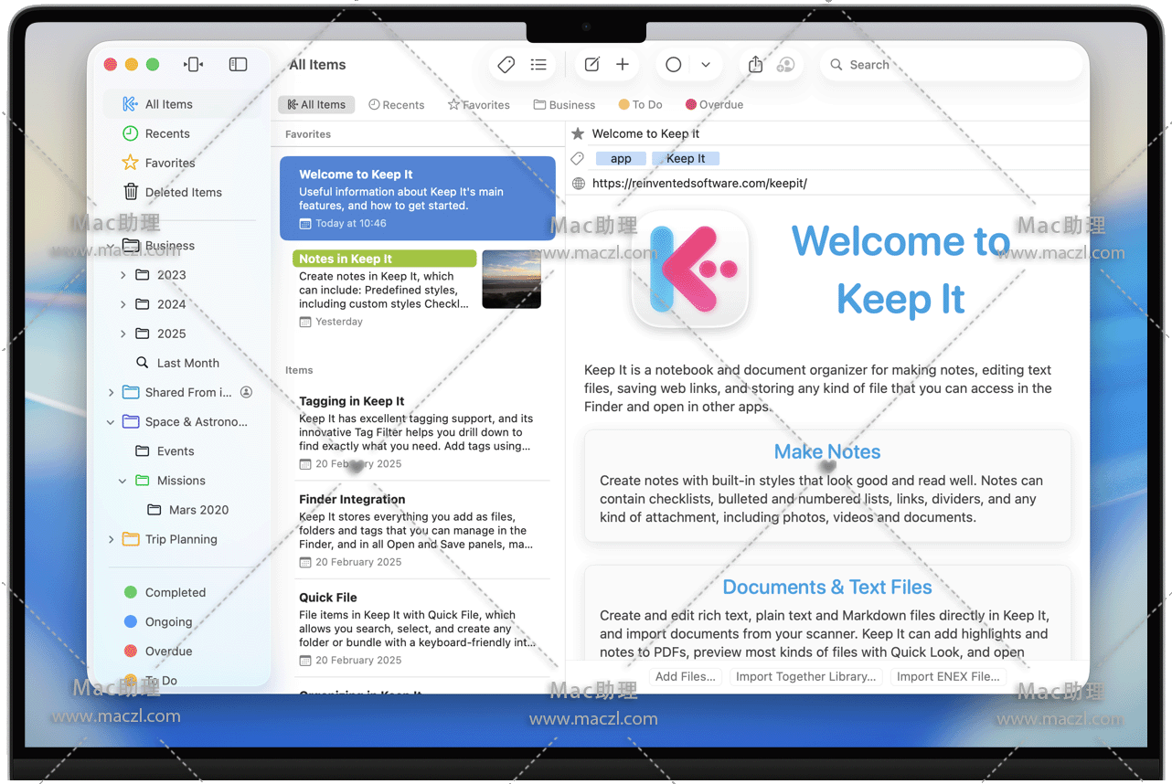Screen dimensions: 1172x784
Task: Collapse the Missions folder
Action: 123,481
